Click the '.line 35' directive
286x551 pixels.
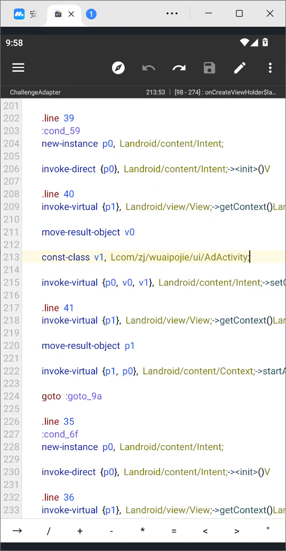tap(58, 422)
